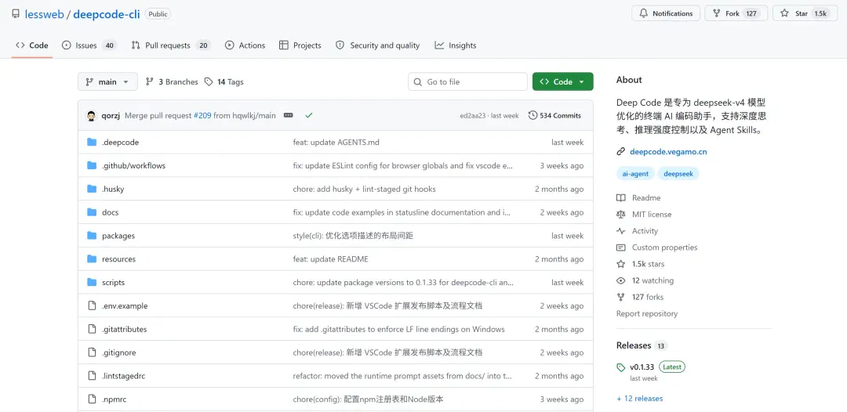Click the .gitattributes file icon
Viewport: 847px width, 412px height.
tap(91, 329)
